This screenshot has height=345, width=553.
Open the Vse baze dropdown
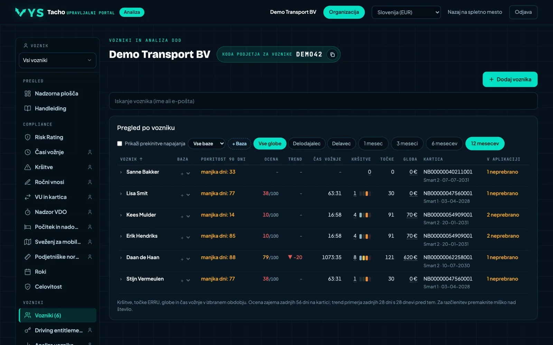point(207,144)
